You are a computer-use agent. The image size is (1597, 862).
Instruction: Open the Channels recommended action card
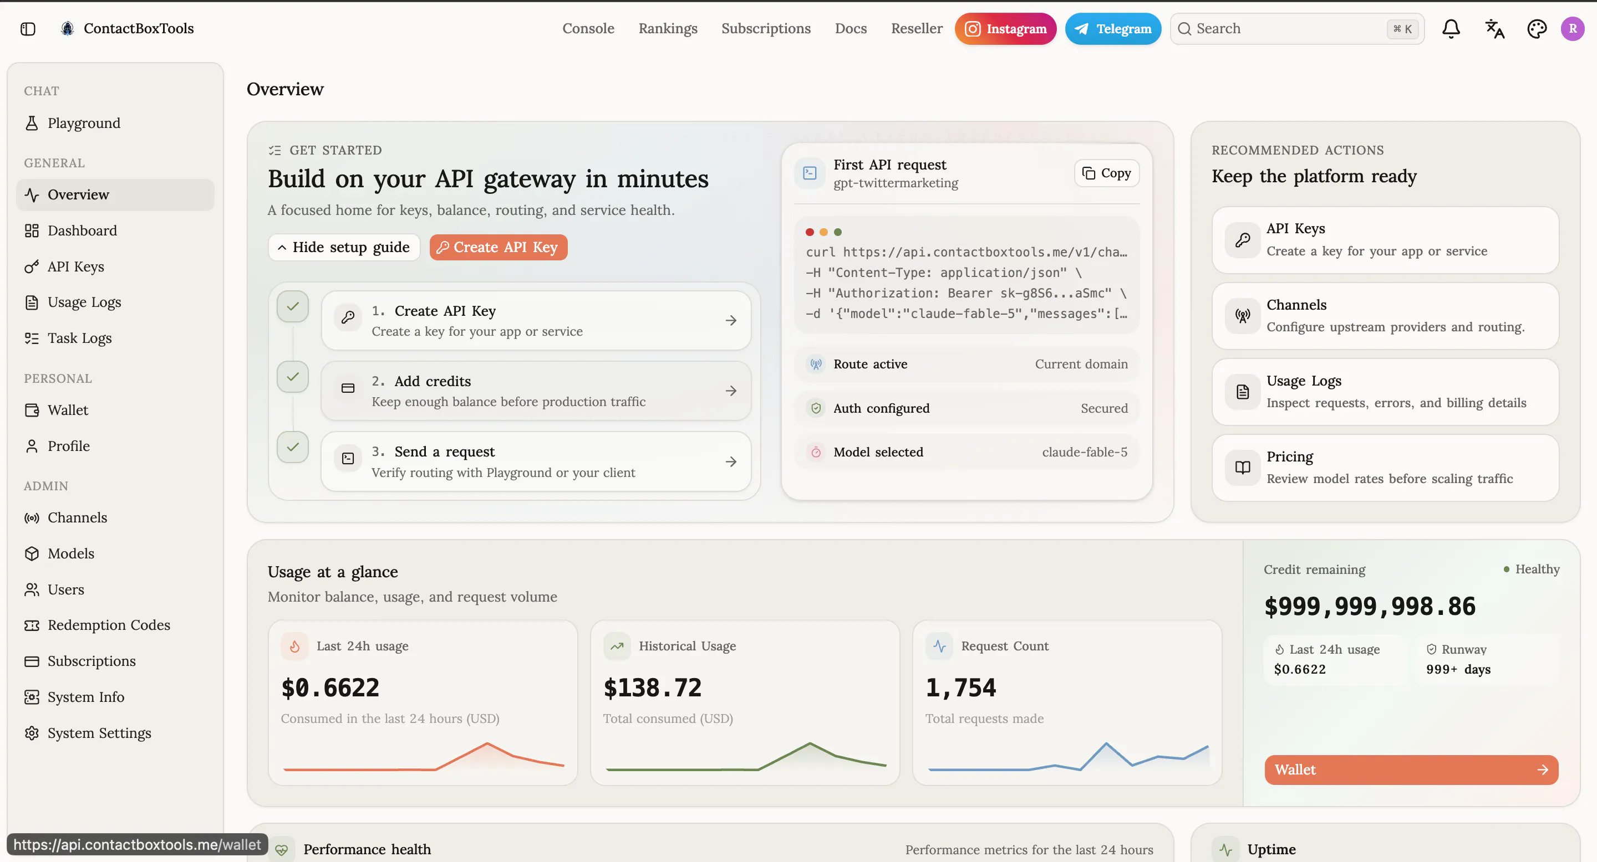[1385, 316]
